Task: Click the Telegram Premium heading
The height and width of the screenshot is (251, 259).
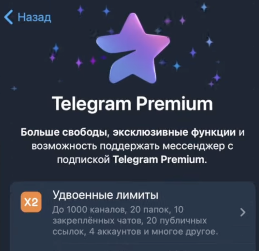Action: pos(133,104)
